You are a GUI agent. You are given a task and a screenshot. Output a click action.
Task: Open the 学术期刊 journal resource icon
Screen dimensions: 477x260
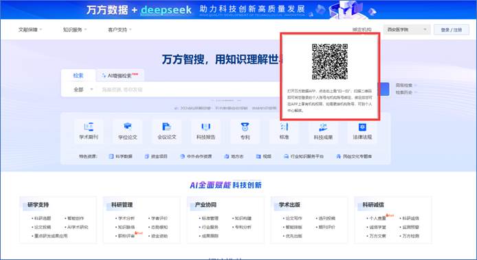click(x=89, y=131)
